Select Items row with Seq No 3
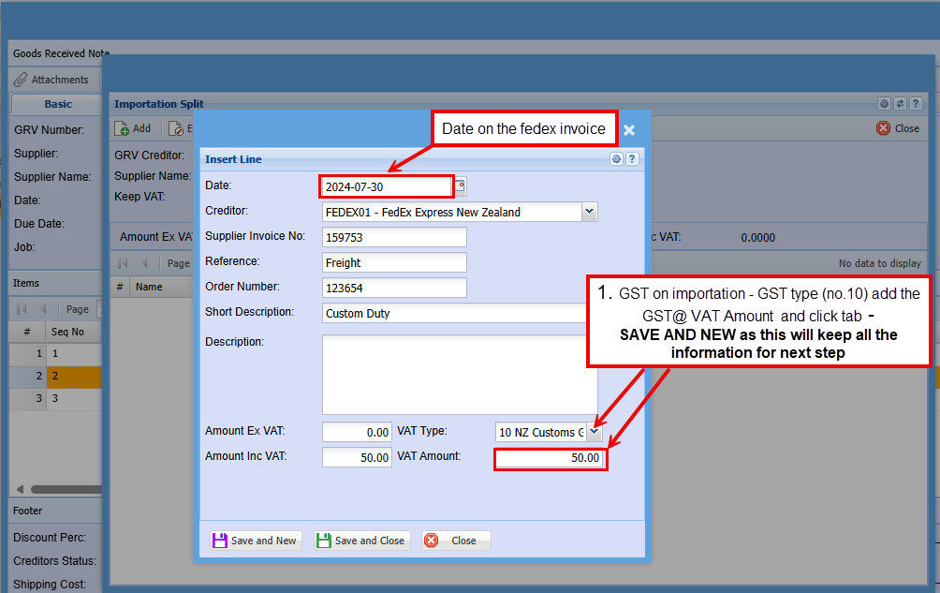This screenshot has height=593, width=940. click(x=56, y=399)
